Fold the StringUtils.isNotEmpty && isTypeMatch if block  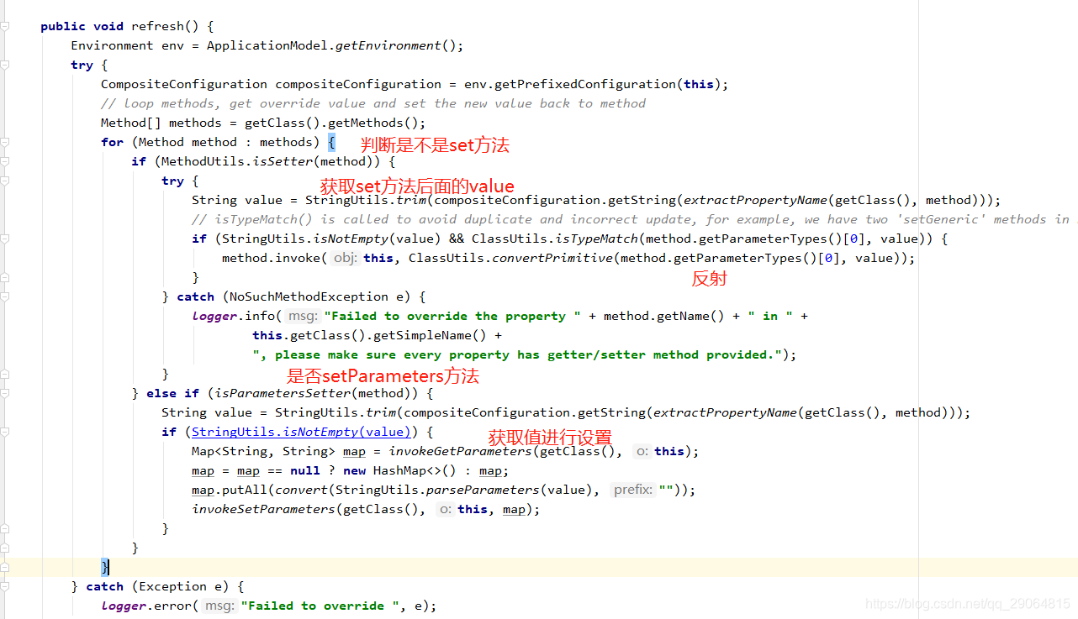(5, 239)
